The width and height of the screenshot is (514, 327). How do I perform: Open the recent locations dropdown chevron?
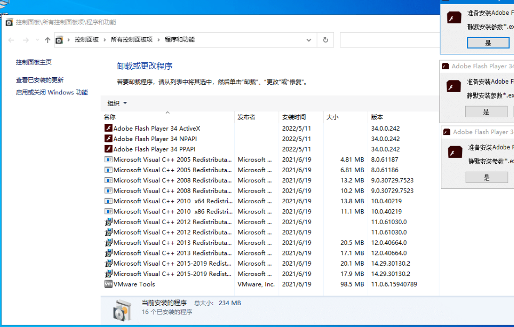(37, 40)
